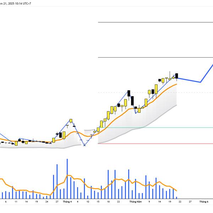Screen dimensions: 213x213
Task: Click the timestamp text "21, 2025 10:14 UTC+7"
Action: click(17, 4)
